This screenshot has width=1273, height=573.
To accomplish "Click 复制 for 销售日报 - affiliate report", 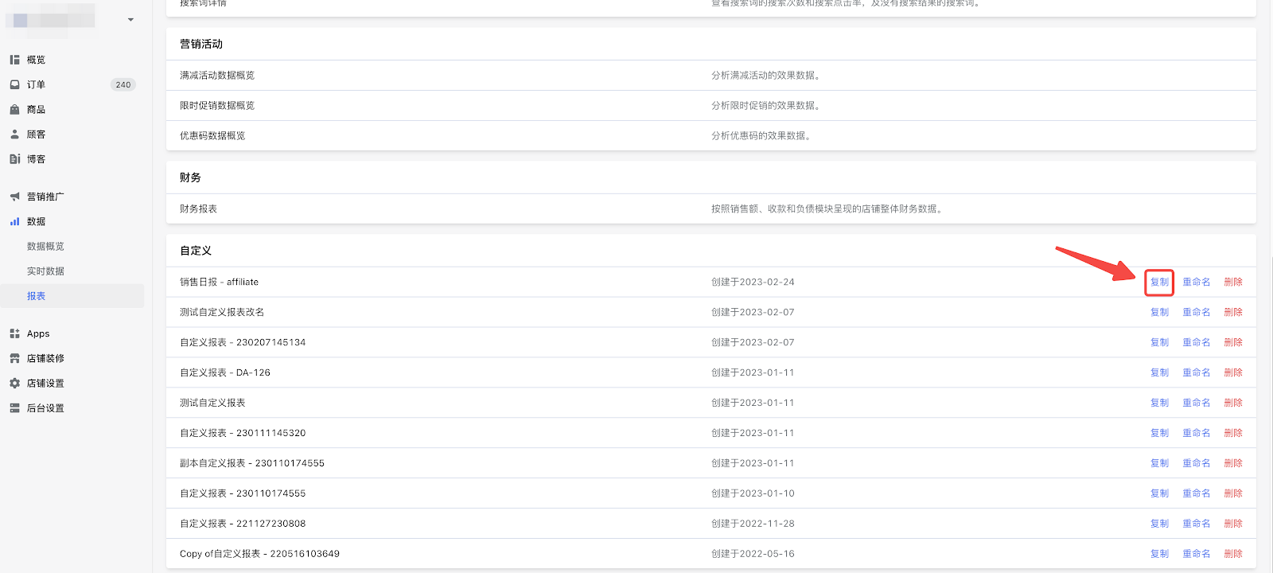I will (x=1159, y=282).
